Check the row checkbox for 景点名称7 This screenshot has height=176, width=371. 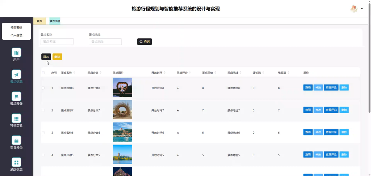click(x=43, y=111)
